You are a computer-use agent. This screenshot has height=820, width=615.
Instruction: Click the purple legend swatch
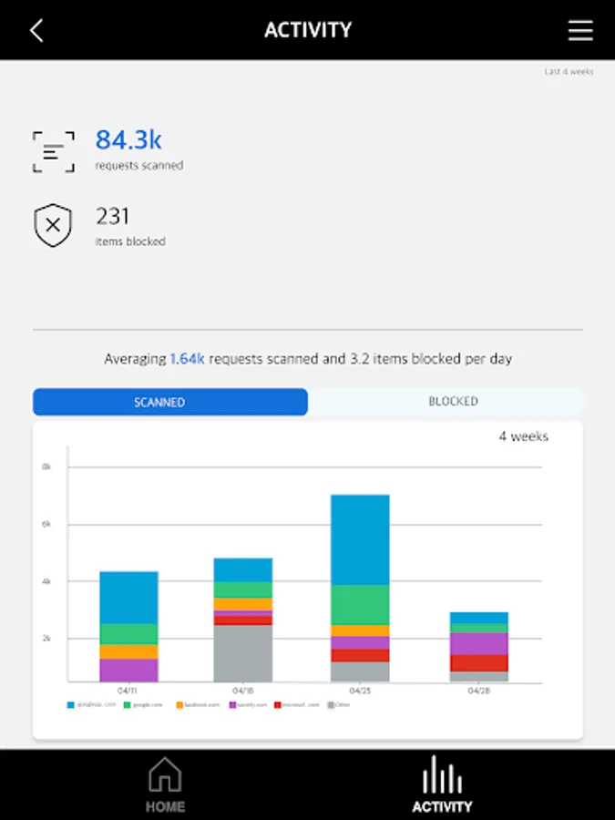click(x=232, y=705)
